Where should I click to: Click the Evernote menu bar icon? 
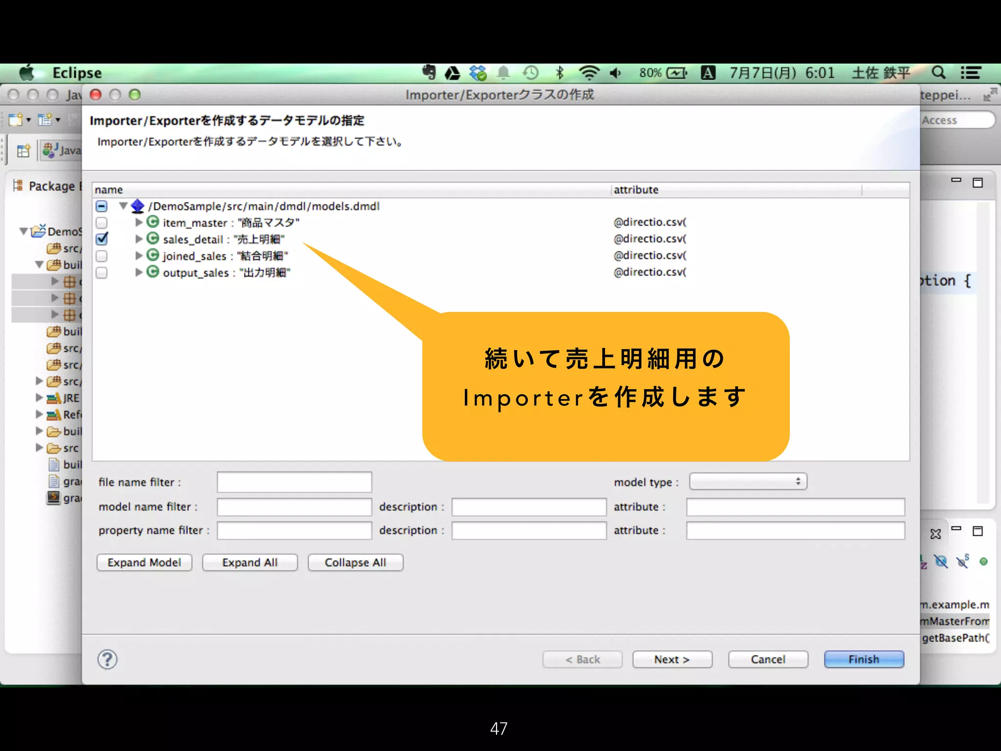[x=429, y=73]
